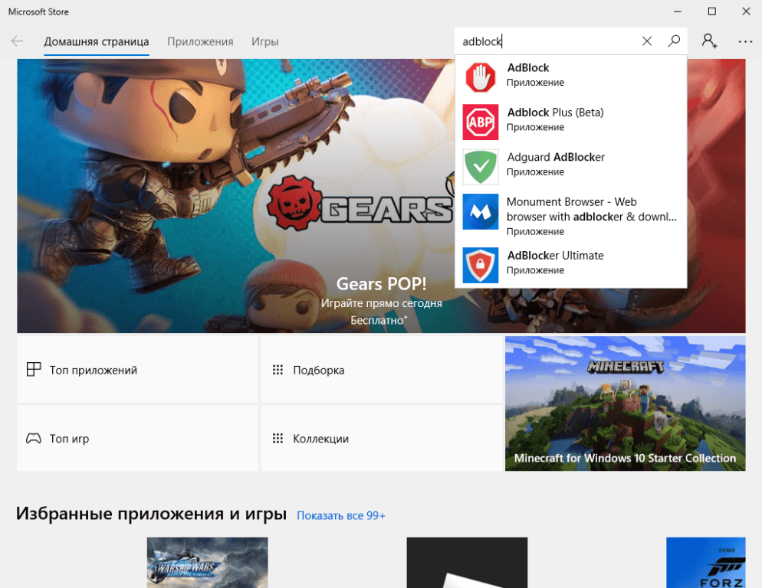Click Показать все 99+ link

[340, 515]
